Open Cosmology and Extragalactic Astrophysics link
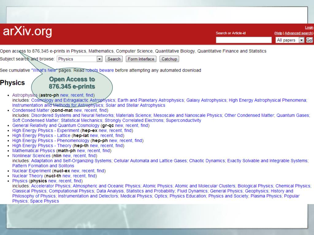 [73, 100]
